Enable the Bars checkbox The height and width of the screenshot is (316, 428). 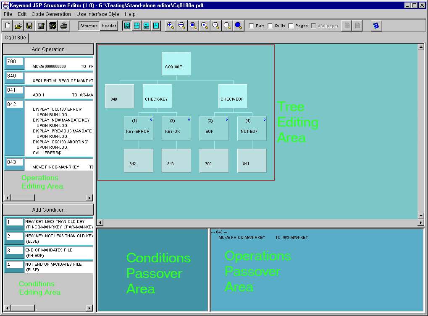(x=252, y=26)
